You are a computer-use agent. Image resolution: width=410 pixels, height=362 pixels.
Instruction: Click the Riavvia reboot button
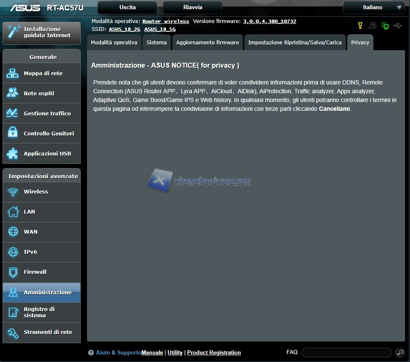(x=192, y=8)
